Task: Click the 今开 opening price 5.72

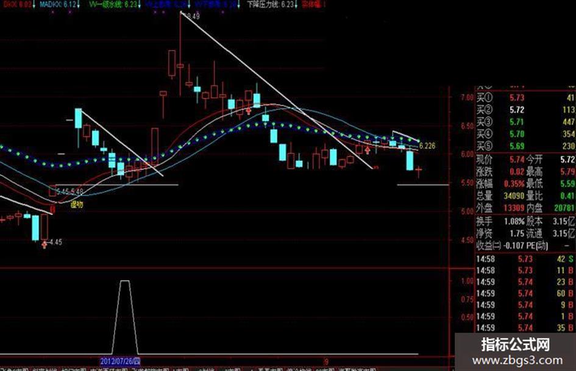Action: pyautogui.click(x=567, y=160)
